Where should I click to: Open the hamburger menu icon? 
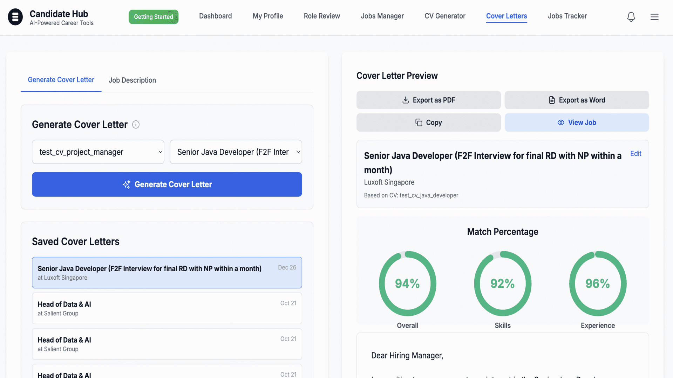pos(654,17)
